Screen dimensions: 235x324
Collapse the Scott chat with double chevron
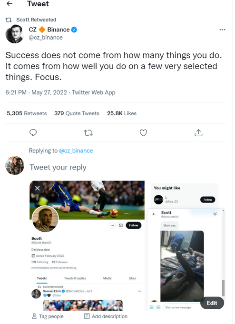coord(215,214)
